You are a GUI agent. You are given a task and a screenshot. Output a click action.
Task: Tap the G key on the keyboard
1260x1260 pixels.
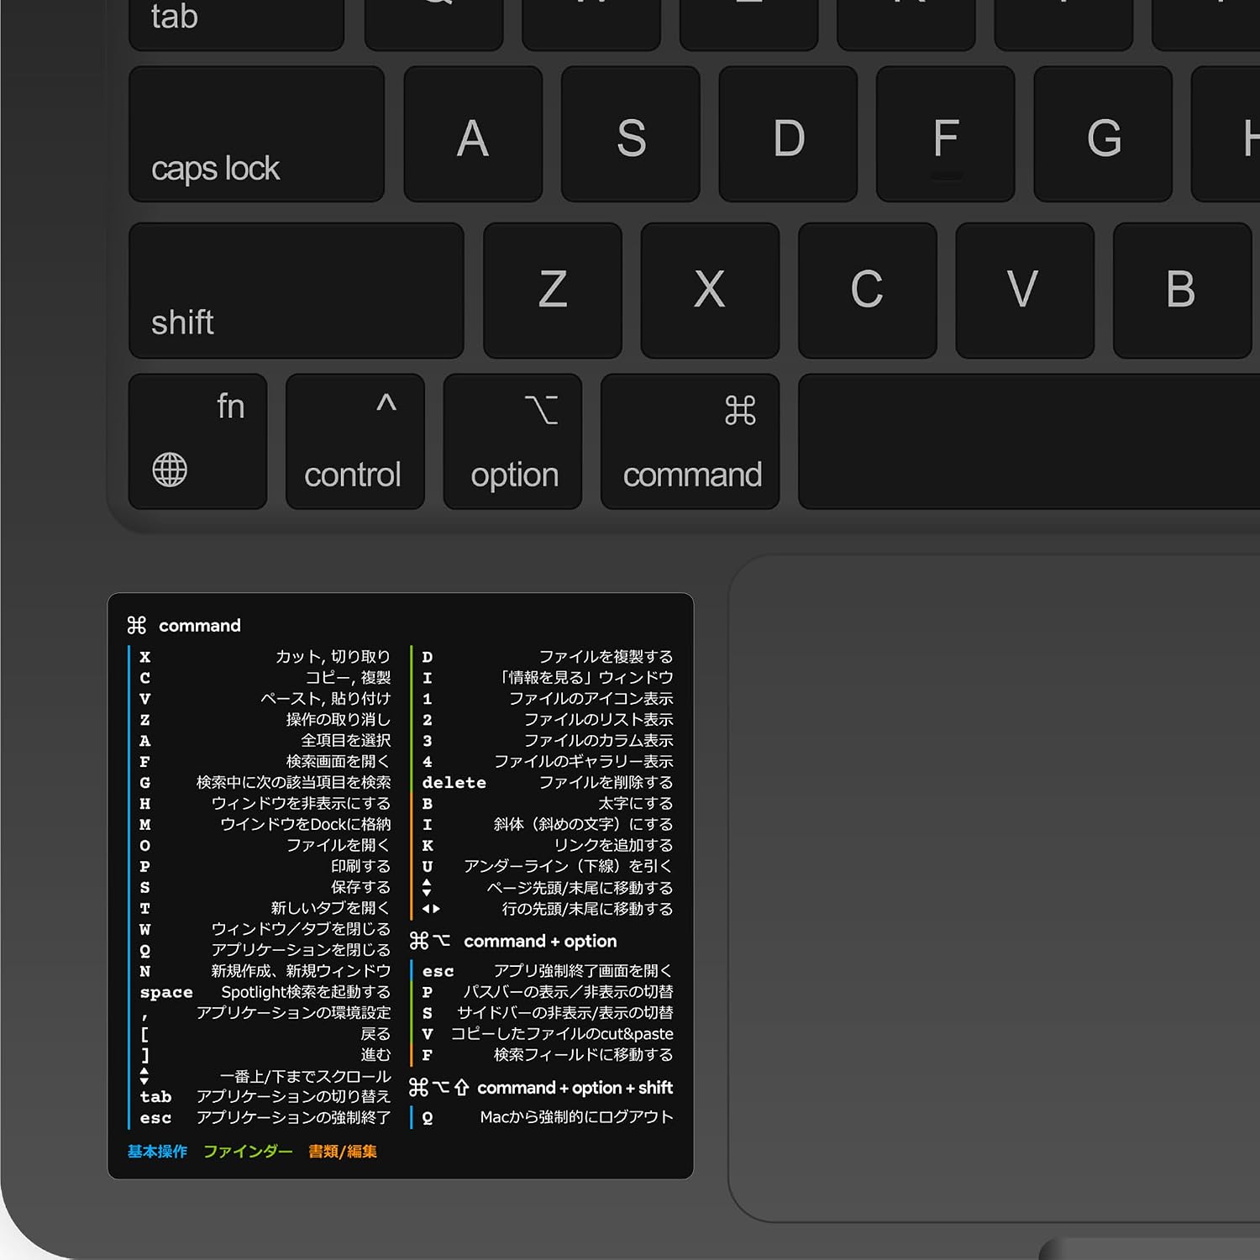point(1103,134)
